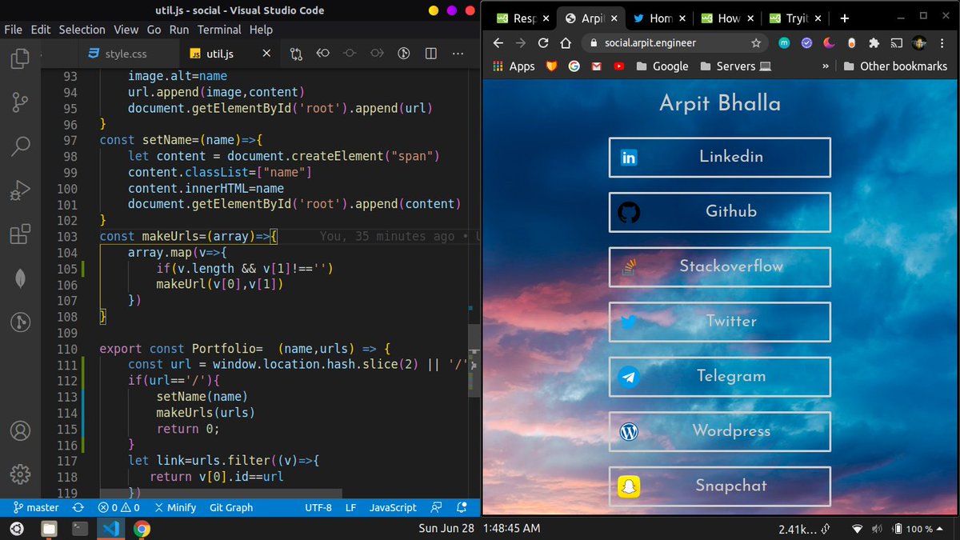Open Chrome three-dot menu

tap(944, 43)
